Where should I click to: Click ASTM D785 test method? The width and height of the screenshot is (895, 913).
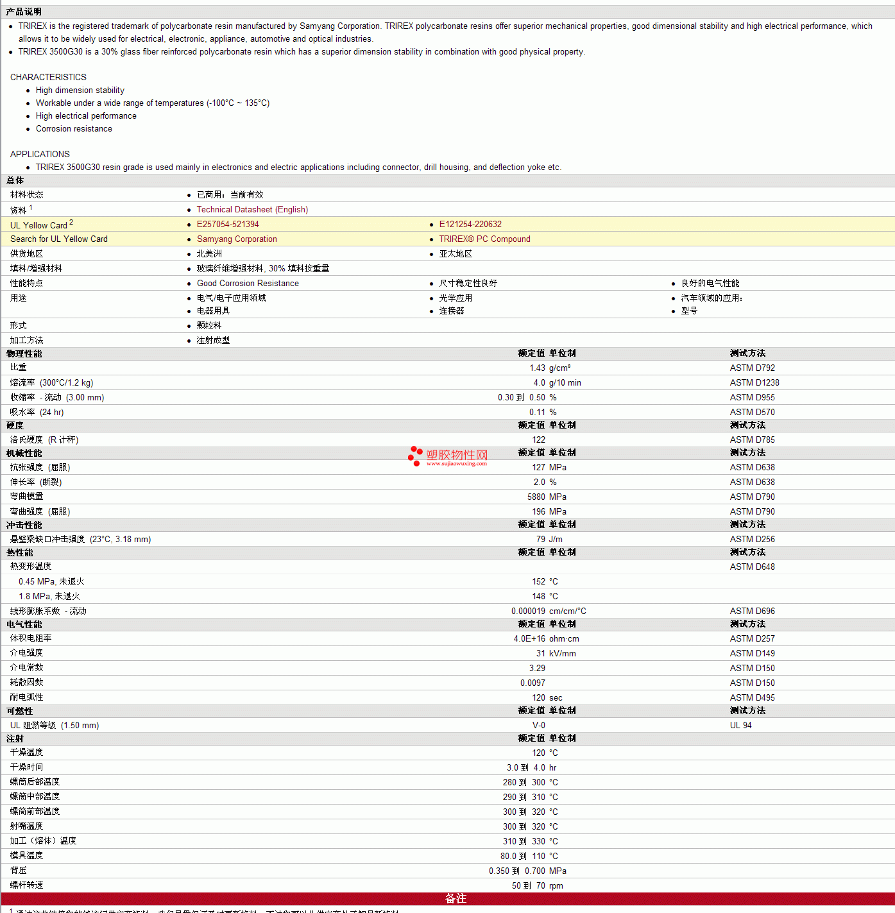752,440
